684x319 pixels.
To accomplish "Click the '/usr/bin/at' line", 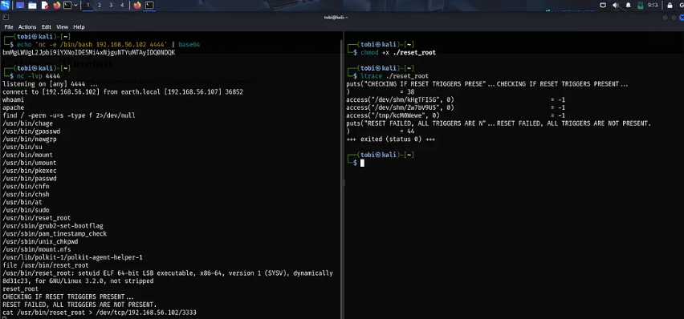I will [22, 202].
